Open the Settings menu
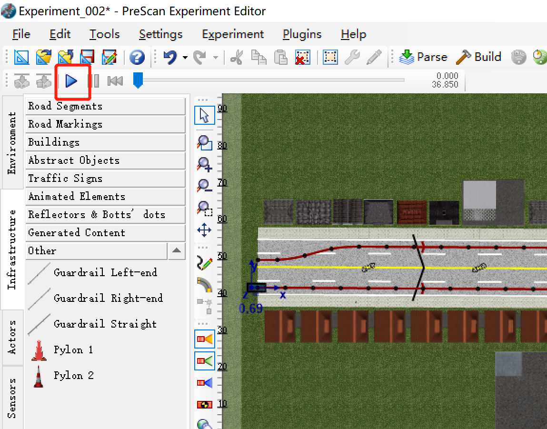 point(160,34)
